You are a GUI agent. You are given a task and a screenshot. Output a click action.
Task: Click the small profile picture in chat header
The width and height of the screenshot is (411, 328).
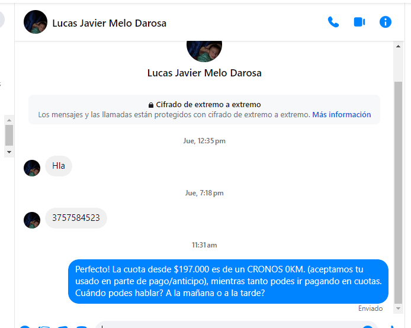coord(36,22)
